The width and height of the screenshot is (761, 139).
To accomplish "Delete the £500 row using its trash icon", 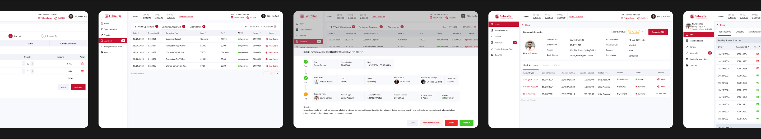I will [82, 64].
